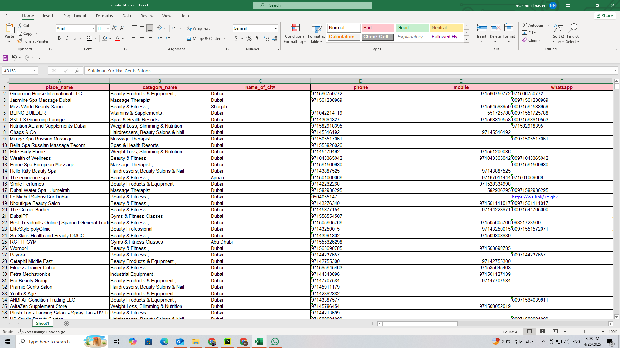Screen dimensions: 620x348
Task: Click the Format Painter brush icon
Action: pos(20,41)
